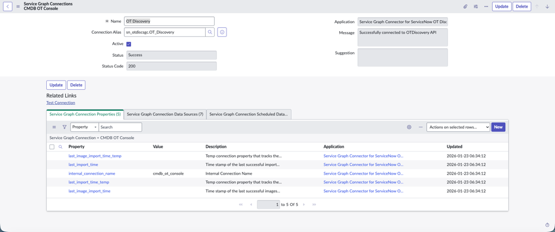Toggle column search magnifier in list header
The height and width of the screenshot is (232, 555).
coord(60,147)
